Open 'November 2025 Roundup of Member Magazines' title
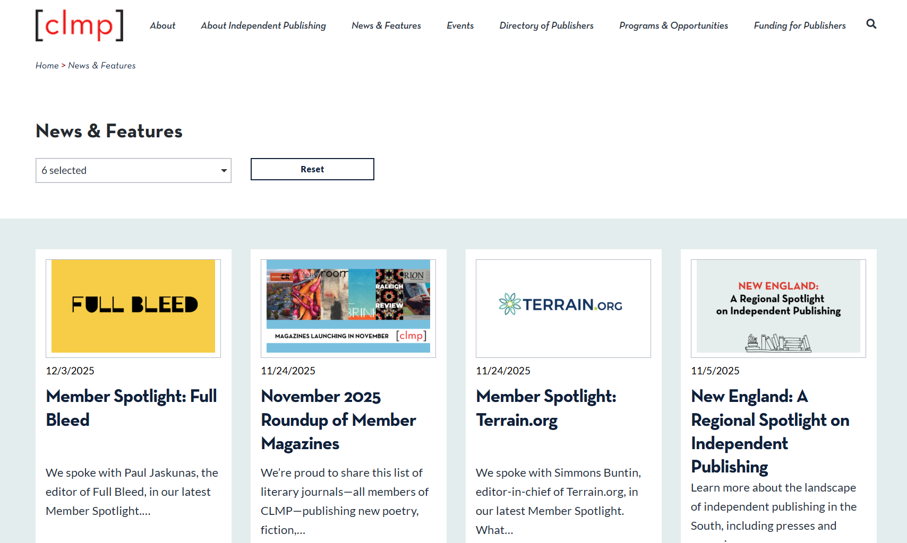Image resolution: width=907 pixels, height=543 pixels. 339,419
